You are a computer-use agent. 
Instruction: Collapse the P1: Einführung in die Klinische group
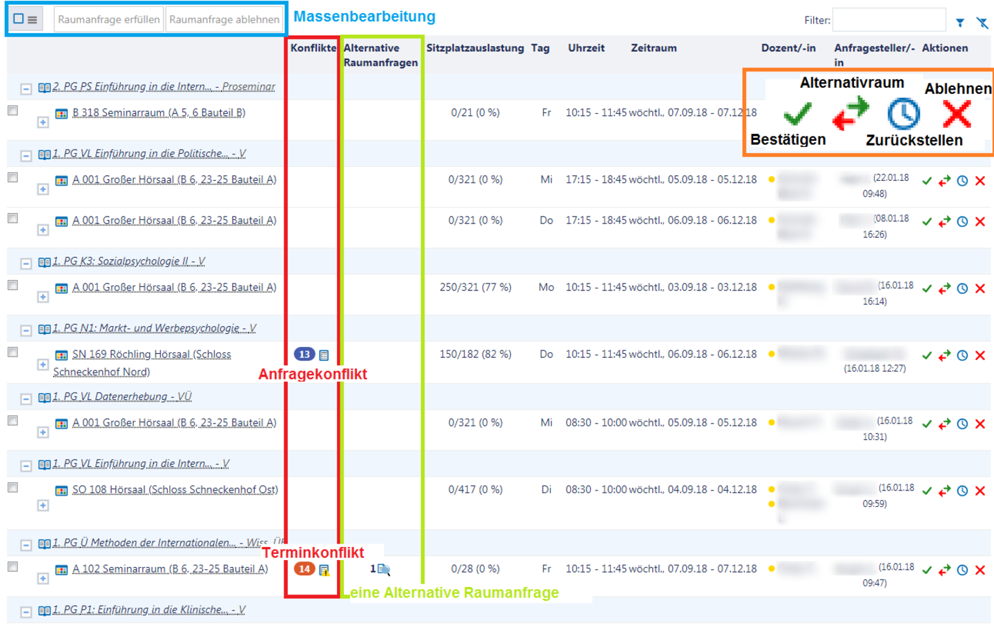[26, 612]
